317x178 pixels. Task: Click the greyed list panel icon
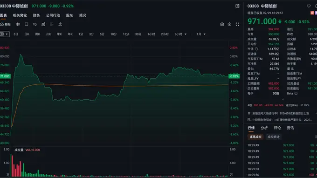(52, 24)
